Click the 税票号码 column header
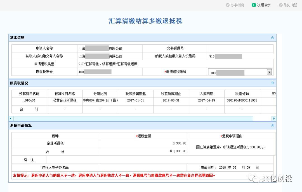The width and height of the screenshot is (302, 192). (242, 94)
